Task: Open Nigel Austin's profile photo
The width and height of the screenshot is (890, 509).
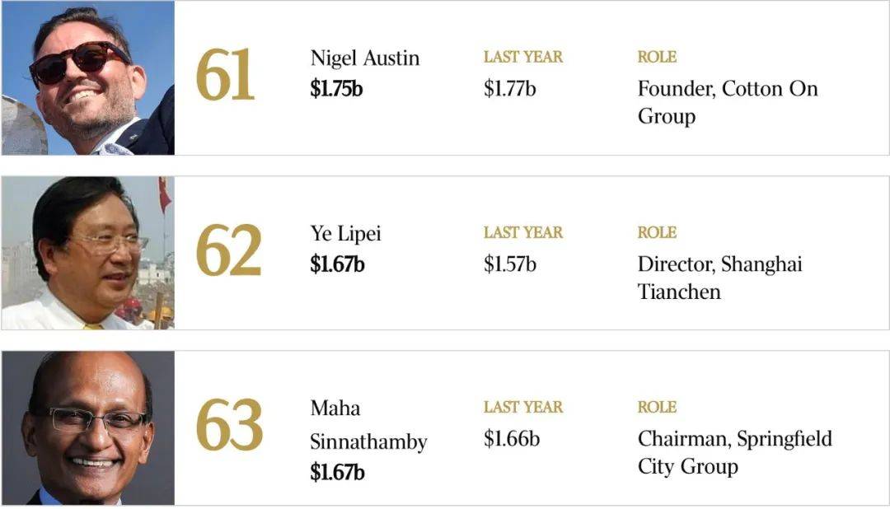Action: 88,77
